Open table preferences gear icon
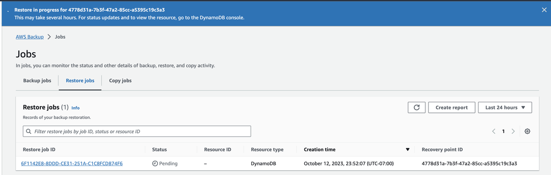 [527, 131]
